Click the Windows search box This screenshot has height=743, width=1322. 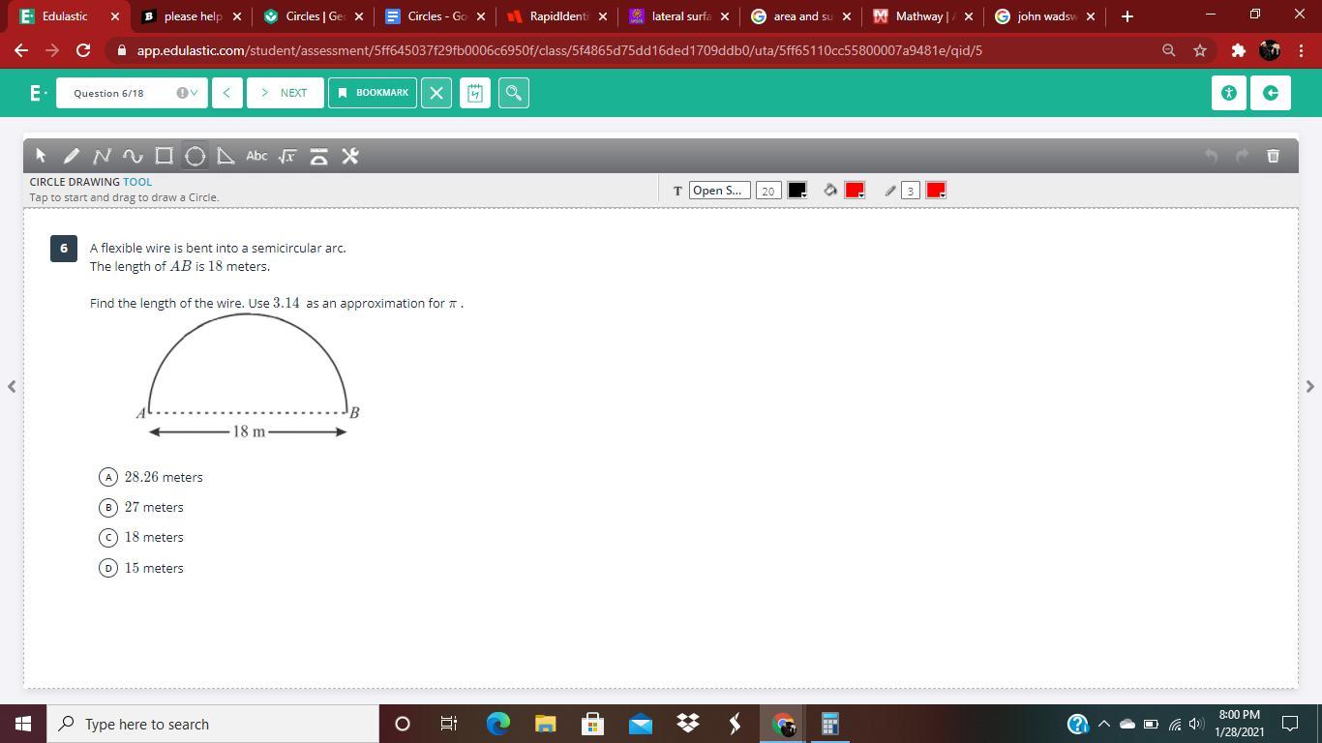coord(213,724)
